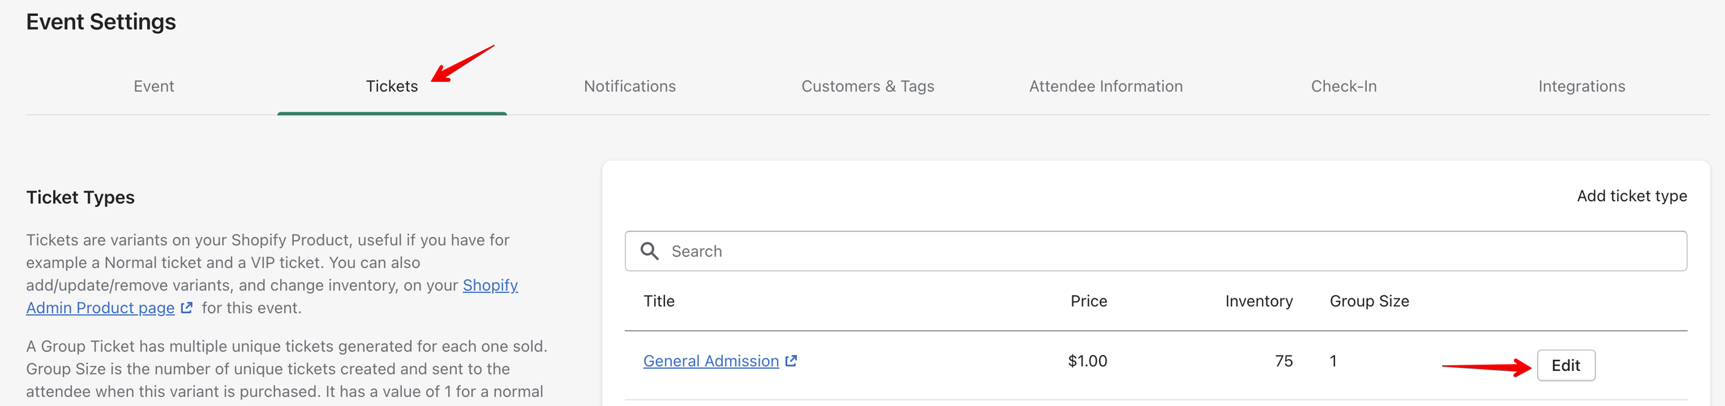
Task: Click external icon after Admin Product page
Action: click(x=186, y=307)
